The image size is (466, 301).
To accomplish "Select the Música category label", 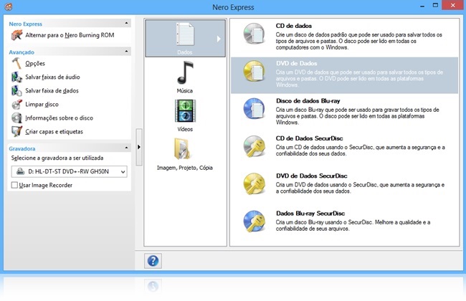I will tap(185, 90).
